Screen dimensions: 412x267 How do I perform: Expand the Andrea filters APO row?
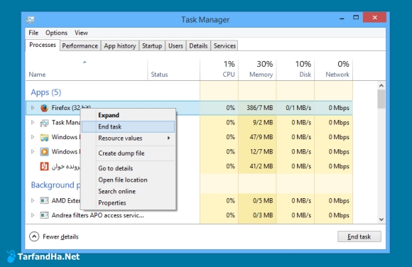(33, 215)
